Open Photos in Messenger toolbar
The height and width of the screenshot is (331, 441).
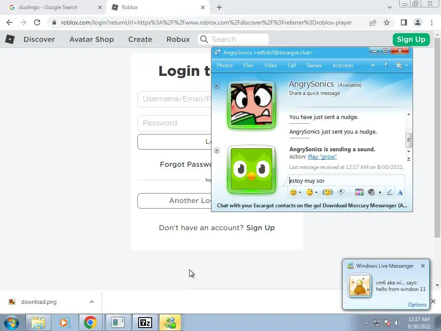[224, 66]
